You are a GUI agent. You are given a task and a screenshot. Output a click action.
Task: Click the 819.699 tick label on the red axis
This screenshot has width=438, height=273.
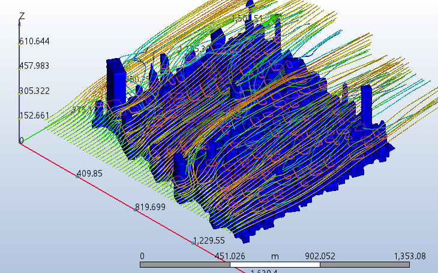tap(150, 207)
